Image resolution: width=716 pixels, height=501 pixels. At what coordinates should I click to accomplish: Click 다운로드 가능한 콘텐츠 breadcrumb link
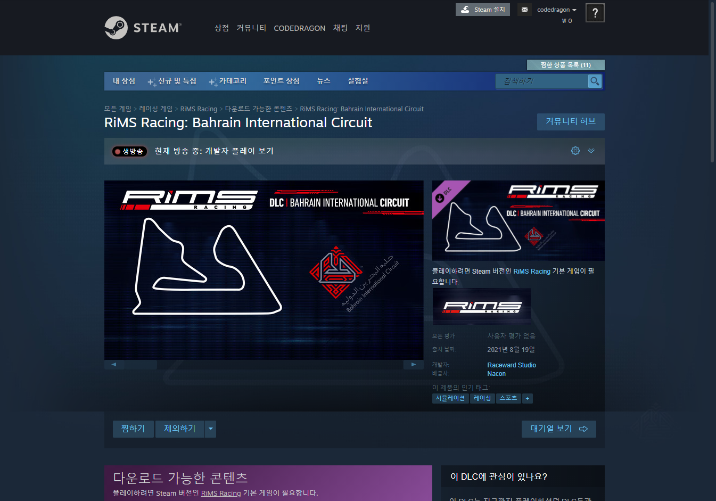(259, 109)
